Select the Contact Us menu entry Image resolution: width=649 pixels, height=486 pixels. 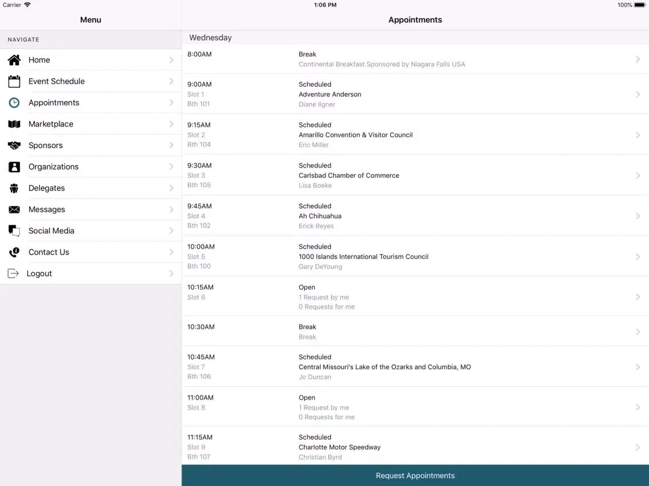[91, 252]
